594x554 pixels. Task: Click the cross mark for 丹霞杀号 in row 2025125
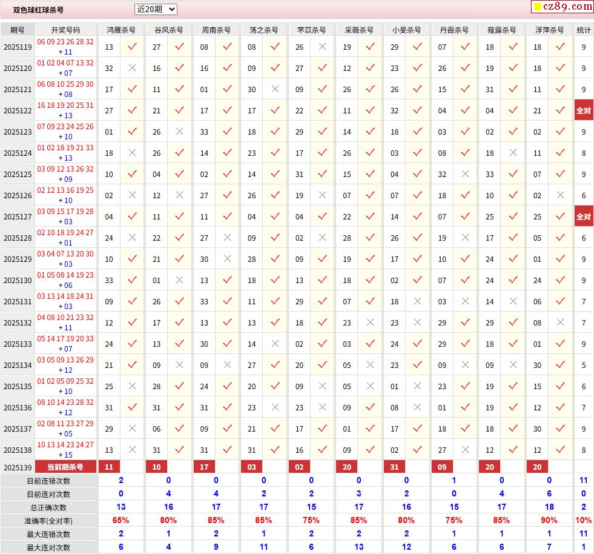465,174
